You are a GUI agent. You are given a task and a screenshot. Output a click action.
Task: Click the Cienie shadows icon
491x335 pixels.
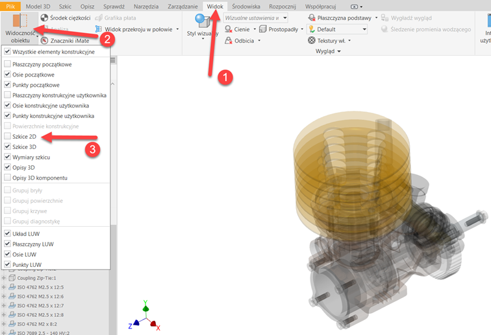229,29
